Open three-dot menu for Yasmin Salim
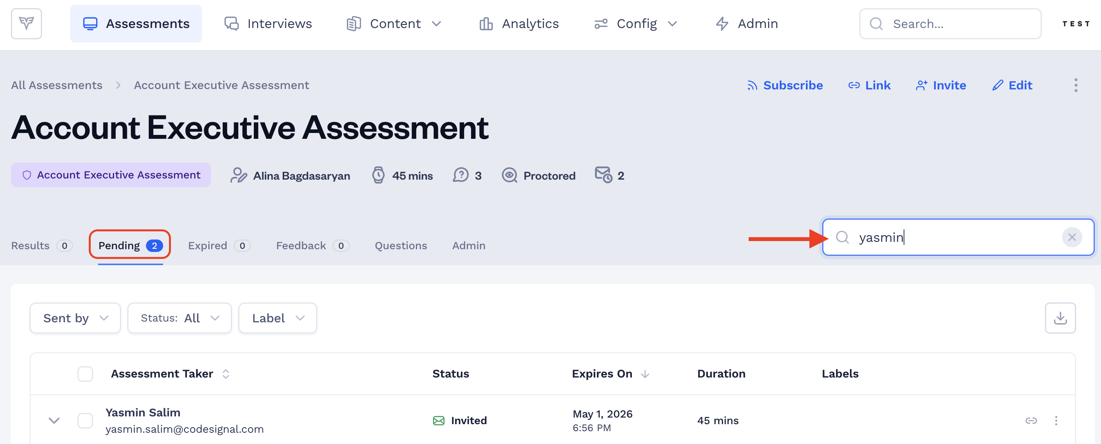Image resolution: width=1101 pixels, height=444 pixels. [x=1056, y=421]
